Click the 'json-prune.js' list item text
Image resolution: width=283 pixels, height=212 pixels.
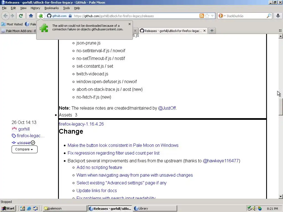tap(88, 43)
